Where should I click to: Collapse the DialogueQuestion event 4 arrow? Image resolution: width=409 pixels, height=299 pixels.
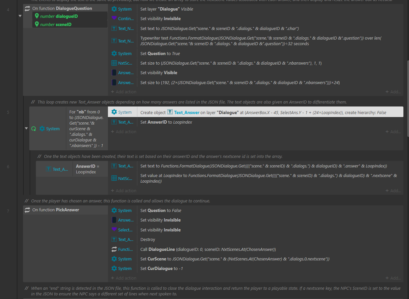pos(20,16)
